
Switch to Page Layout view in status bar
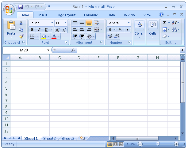coord(116,144)
